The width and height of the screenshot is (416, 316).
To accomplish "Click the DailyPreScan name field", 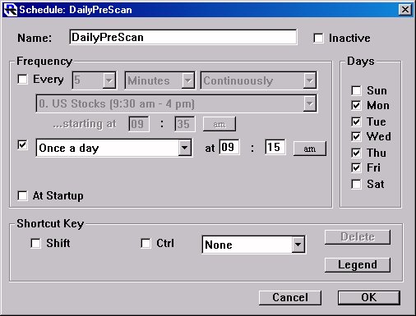I will 183,37.
